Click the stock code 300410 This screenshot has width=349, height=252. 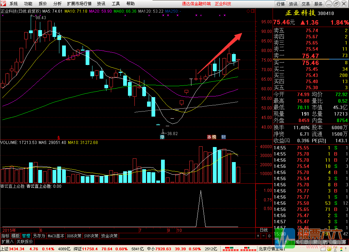326,13
